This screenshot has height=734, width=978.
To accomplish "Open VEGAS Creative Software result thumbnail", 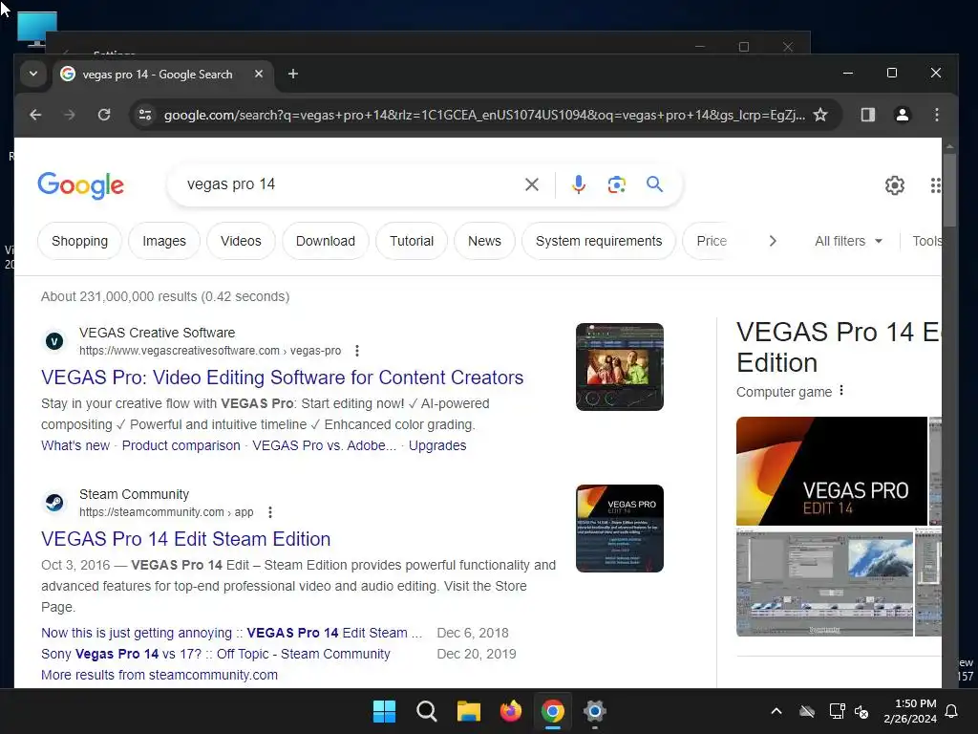I will coord(619,367).
